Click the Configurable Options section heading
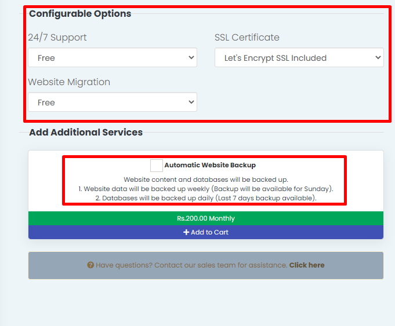This screenshot has height=326, width=395. pos(80,13)
